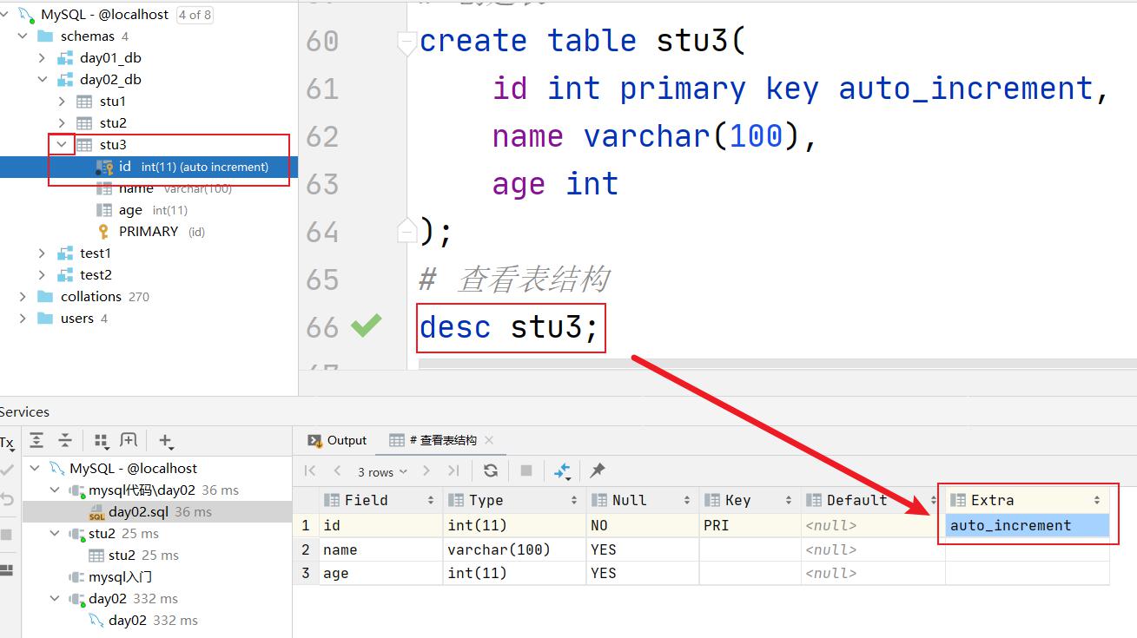Viewport: 1137px width, 638px height.
Task: Click the Add Service plus icon
Action: pyautogui.click(x=167, y=441)
